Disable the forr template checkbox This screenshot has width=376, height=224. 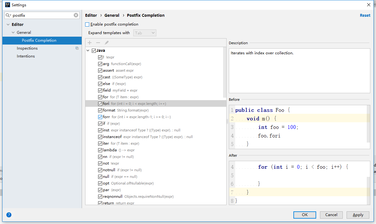point(100,117)
